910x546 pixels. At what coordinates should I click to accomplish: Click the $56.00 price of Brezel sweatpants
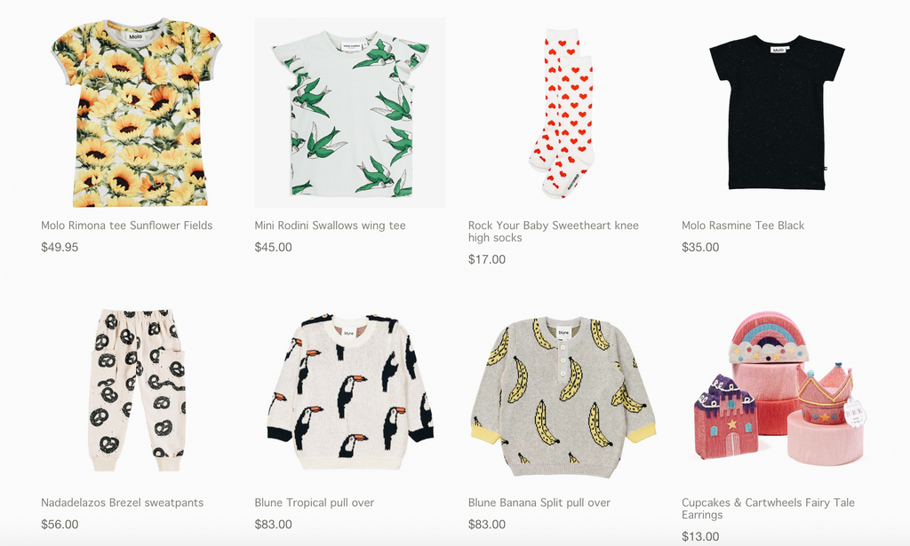click(x=60, y=524)
